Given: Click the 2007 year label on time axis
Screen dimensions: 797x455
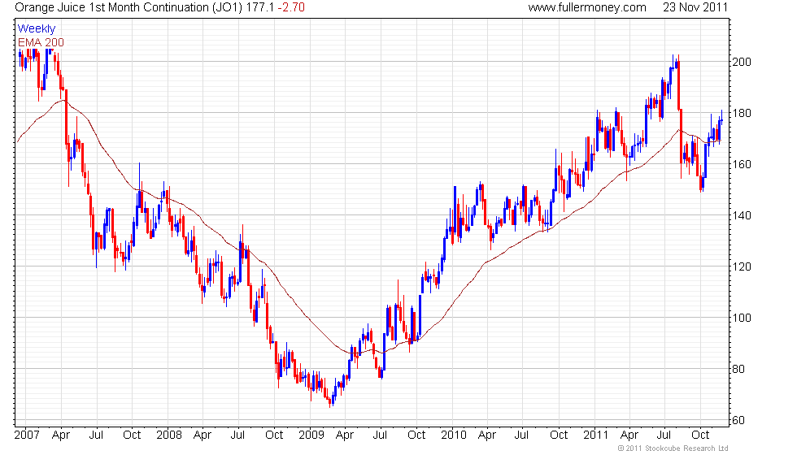Looking at the screenshot, I should [27, 435].
